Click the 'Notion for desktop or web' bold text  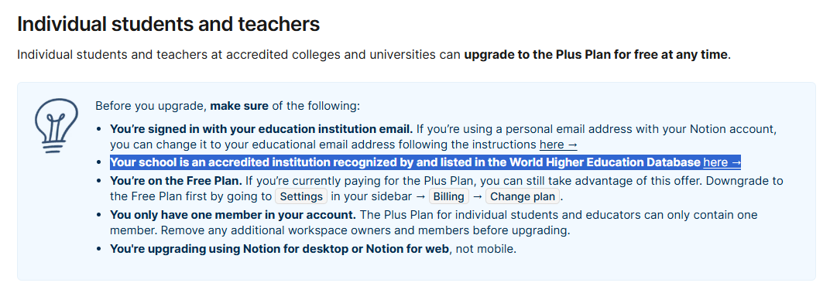280,249
